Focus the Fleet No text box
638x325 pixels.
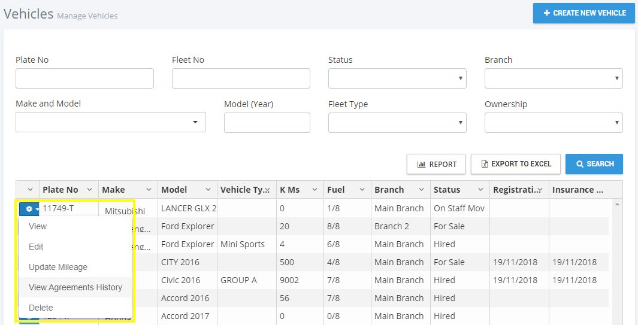(x=241, y=78)
